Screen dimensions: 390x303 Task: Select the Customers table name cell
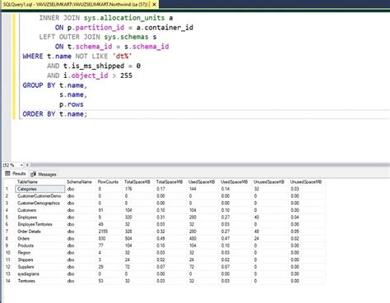[40, 210]
